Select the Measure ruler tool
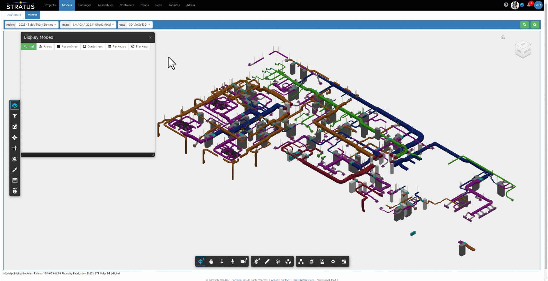Viewport: 548px width, 281px height. pos(267,261)
